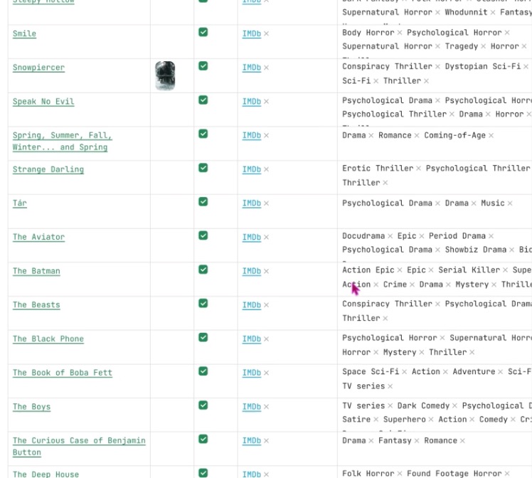The width and height of the screenshot is (532, 478).
Task: Remove the Coming-of-Age tag
Action: tap(491, 136)
